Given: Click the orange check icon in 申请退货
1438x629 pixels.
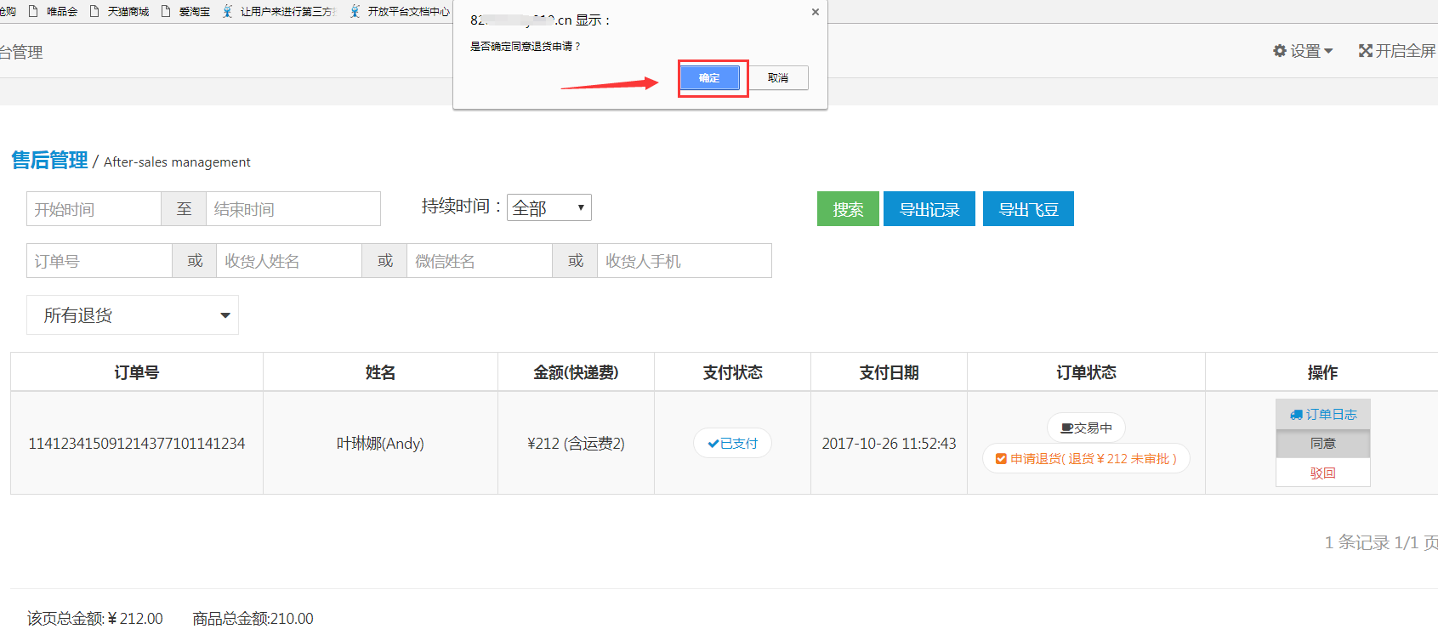Looking at the screenshot, I should click(x=1001, y=459).
